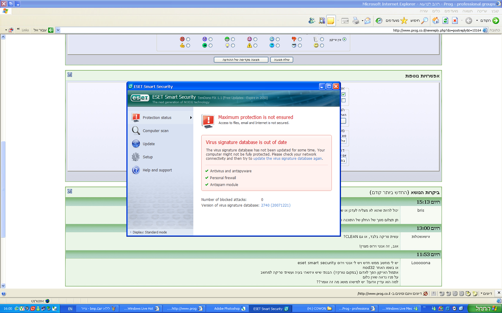Click Internet Explorer Home toolbar icon

[436, 21]
